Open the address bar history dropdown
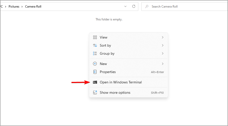This screenshot has width=228, height=126. [125, 6]
